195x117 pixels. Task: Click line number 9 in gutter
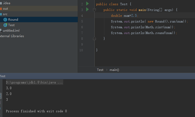point(82,44)
